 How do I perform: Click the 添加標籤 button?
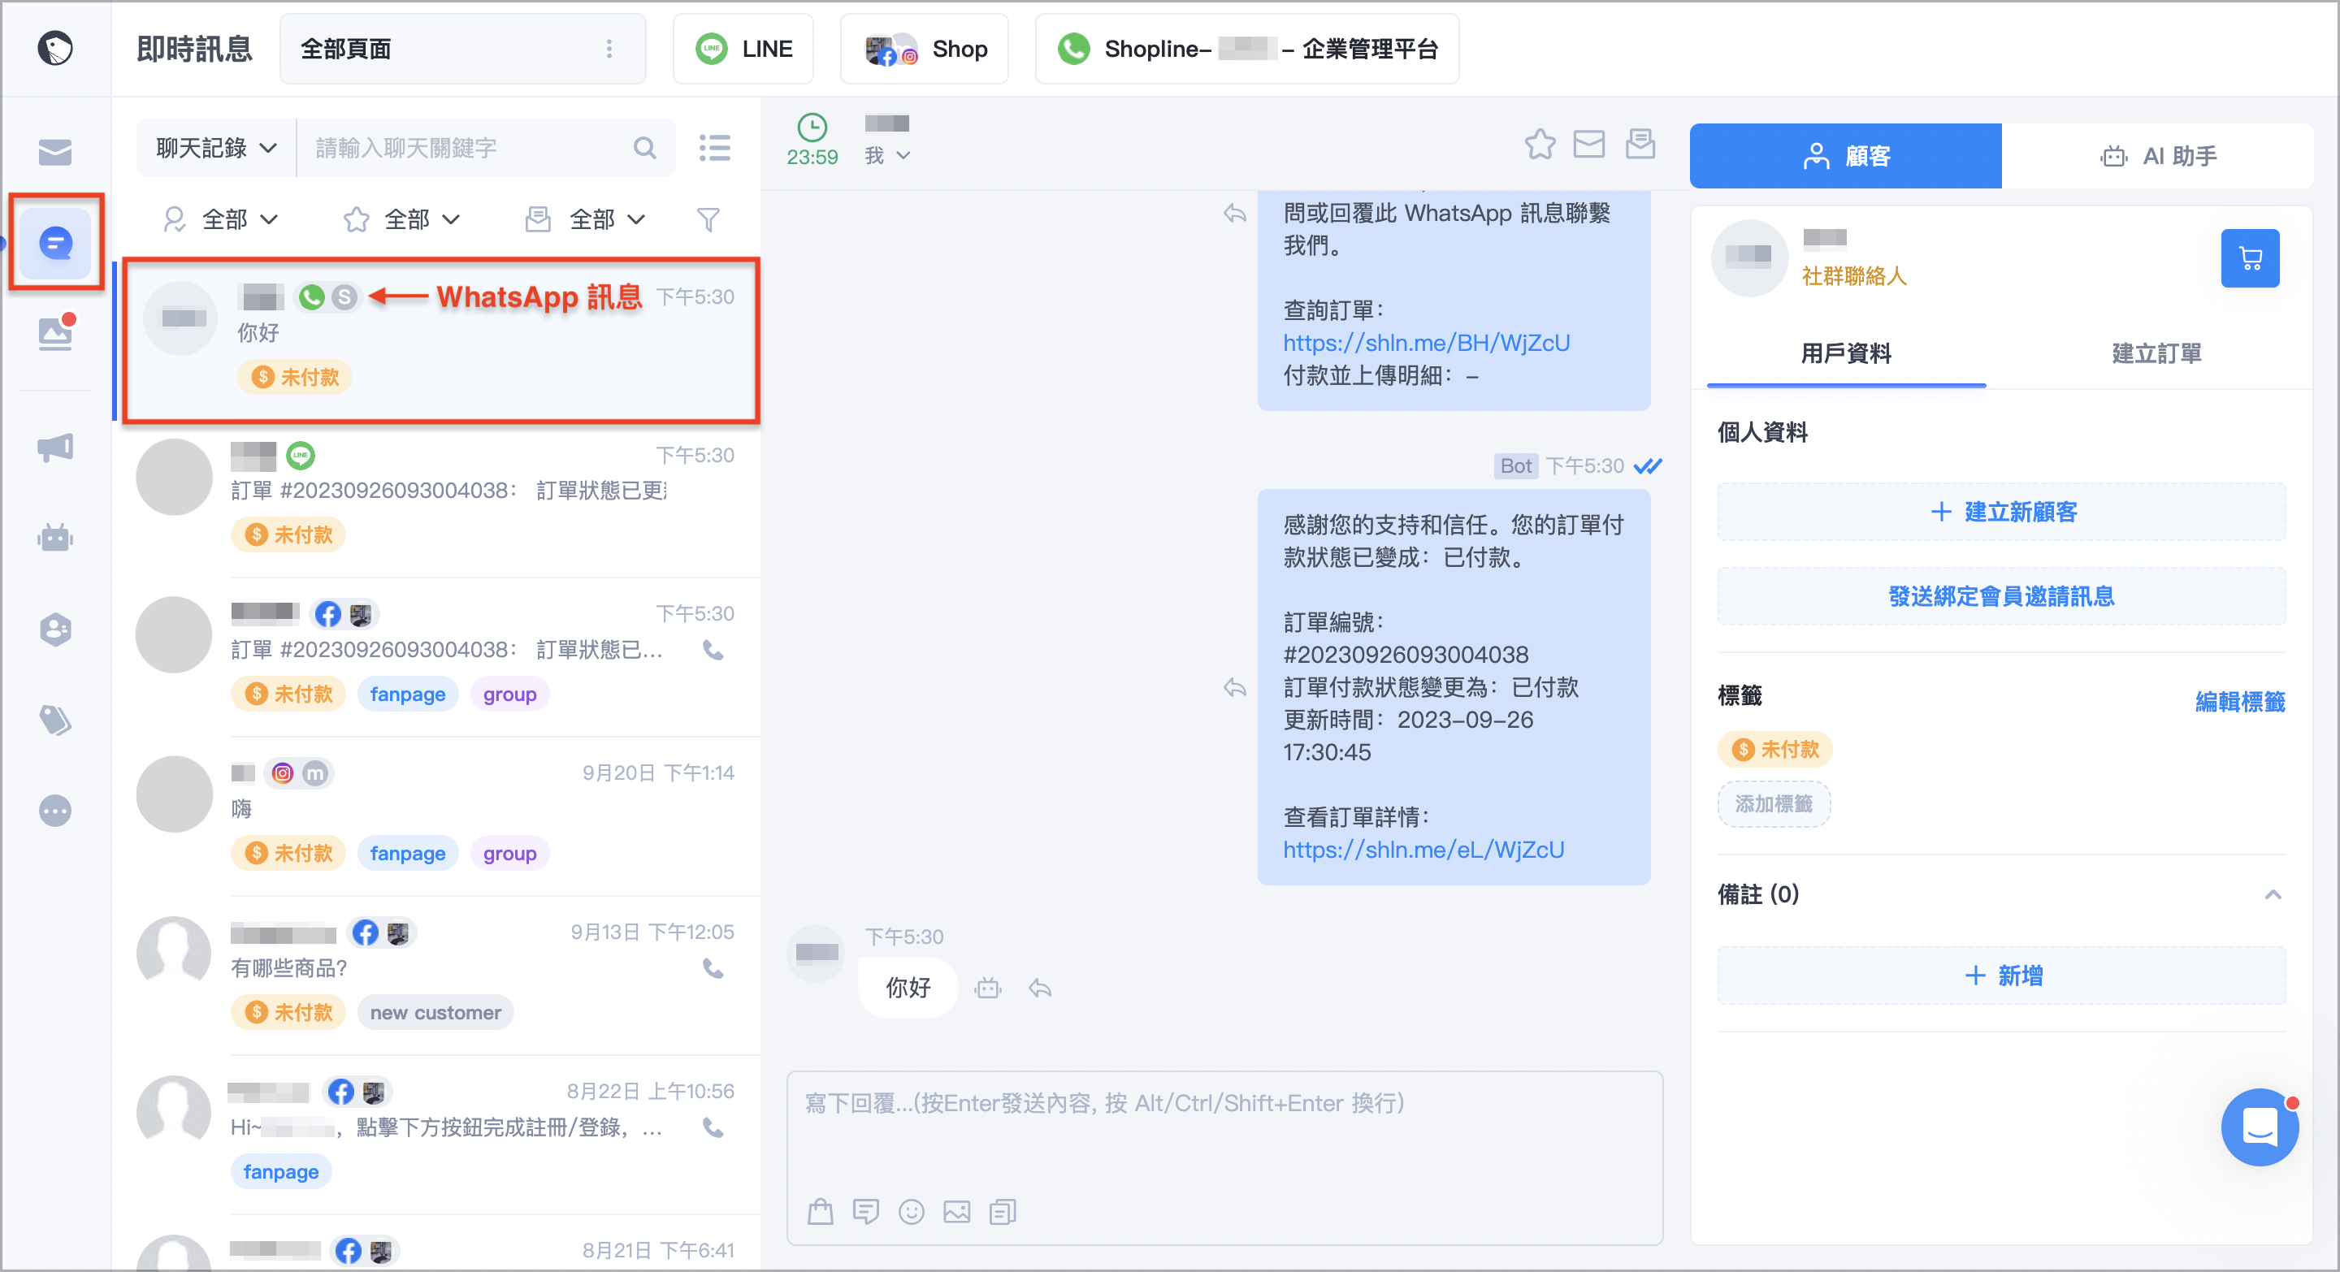(1773, 803)
